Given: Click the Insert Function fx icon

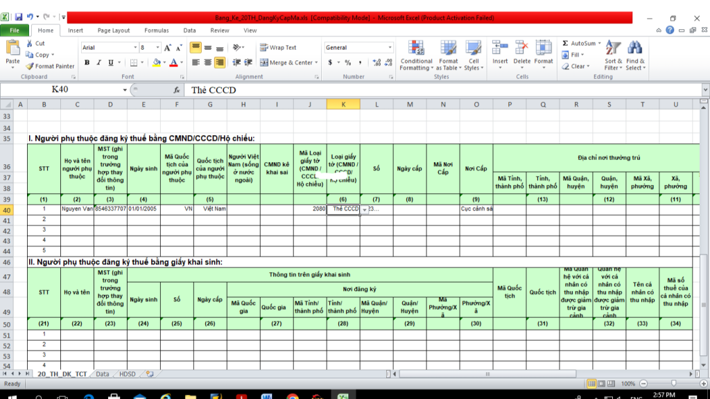Looking at the screenshot, I should [177, 90].
